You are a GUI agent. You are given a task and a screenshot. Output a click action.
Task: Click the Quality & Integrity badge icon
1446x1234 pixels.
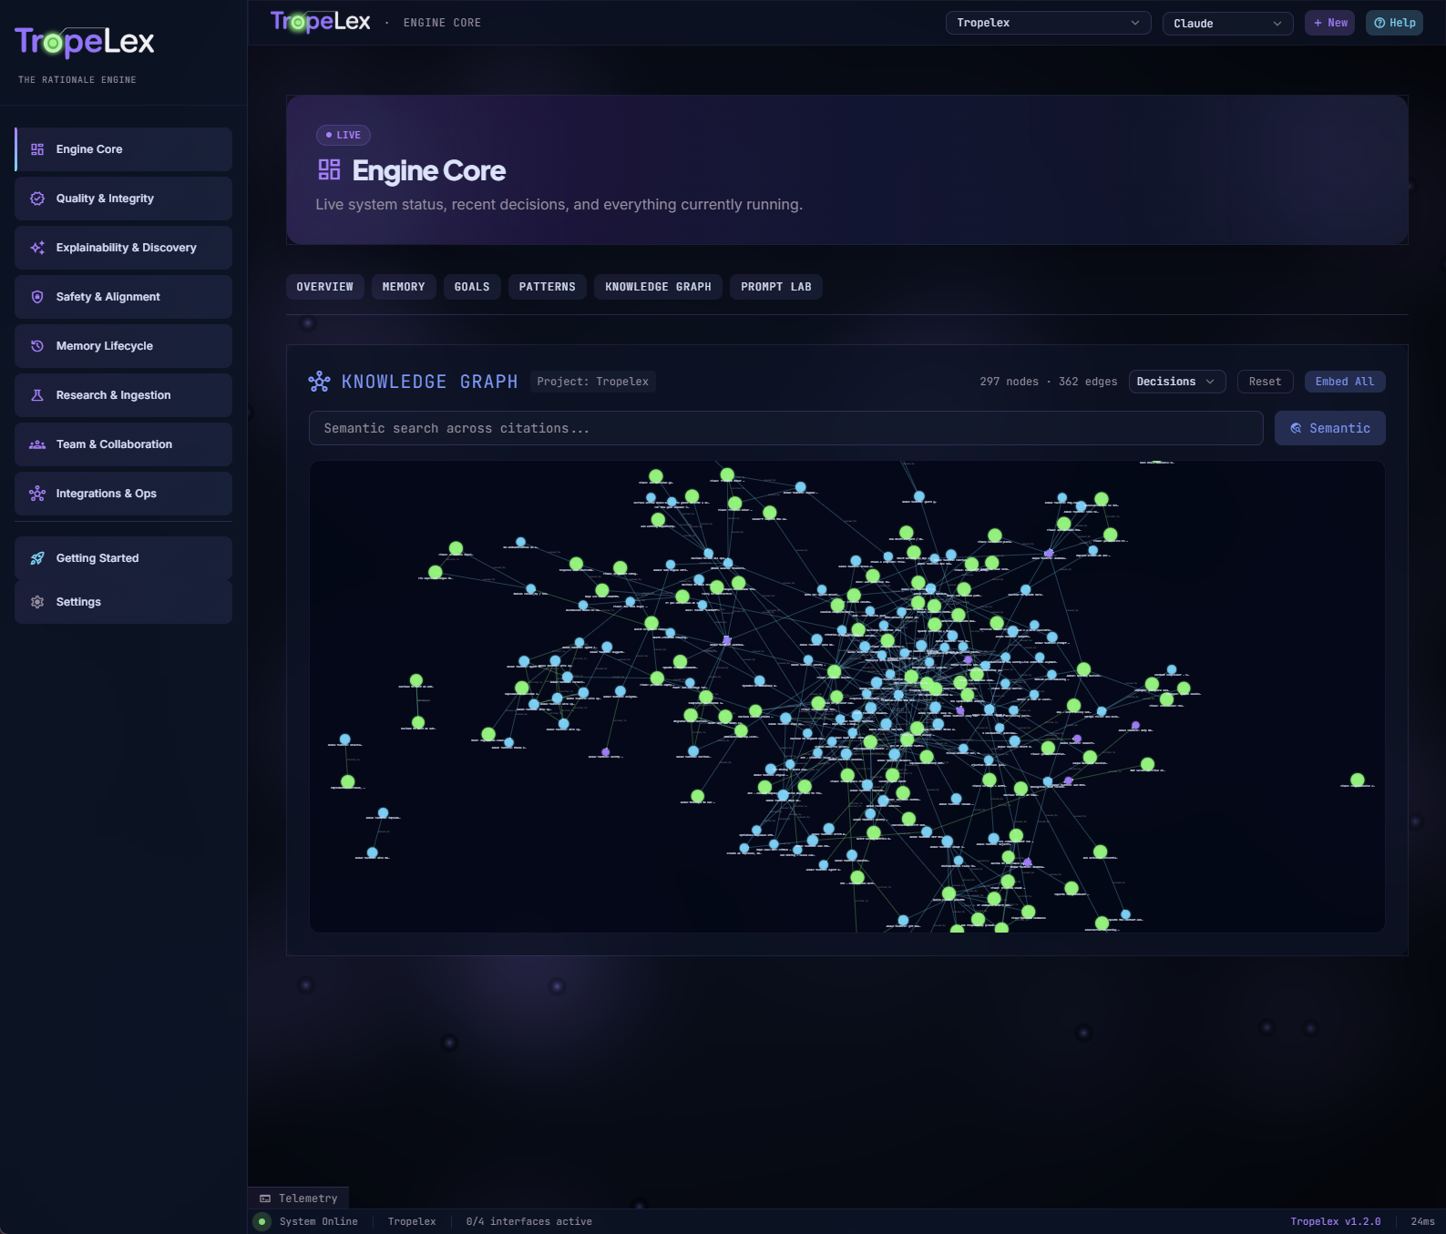pyautogui.click(x=37, y=199)
